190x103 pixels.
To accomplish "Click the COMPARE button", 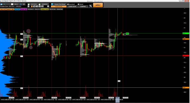I will (83, 6).
